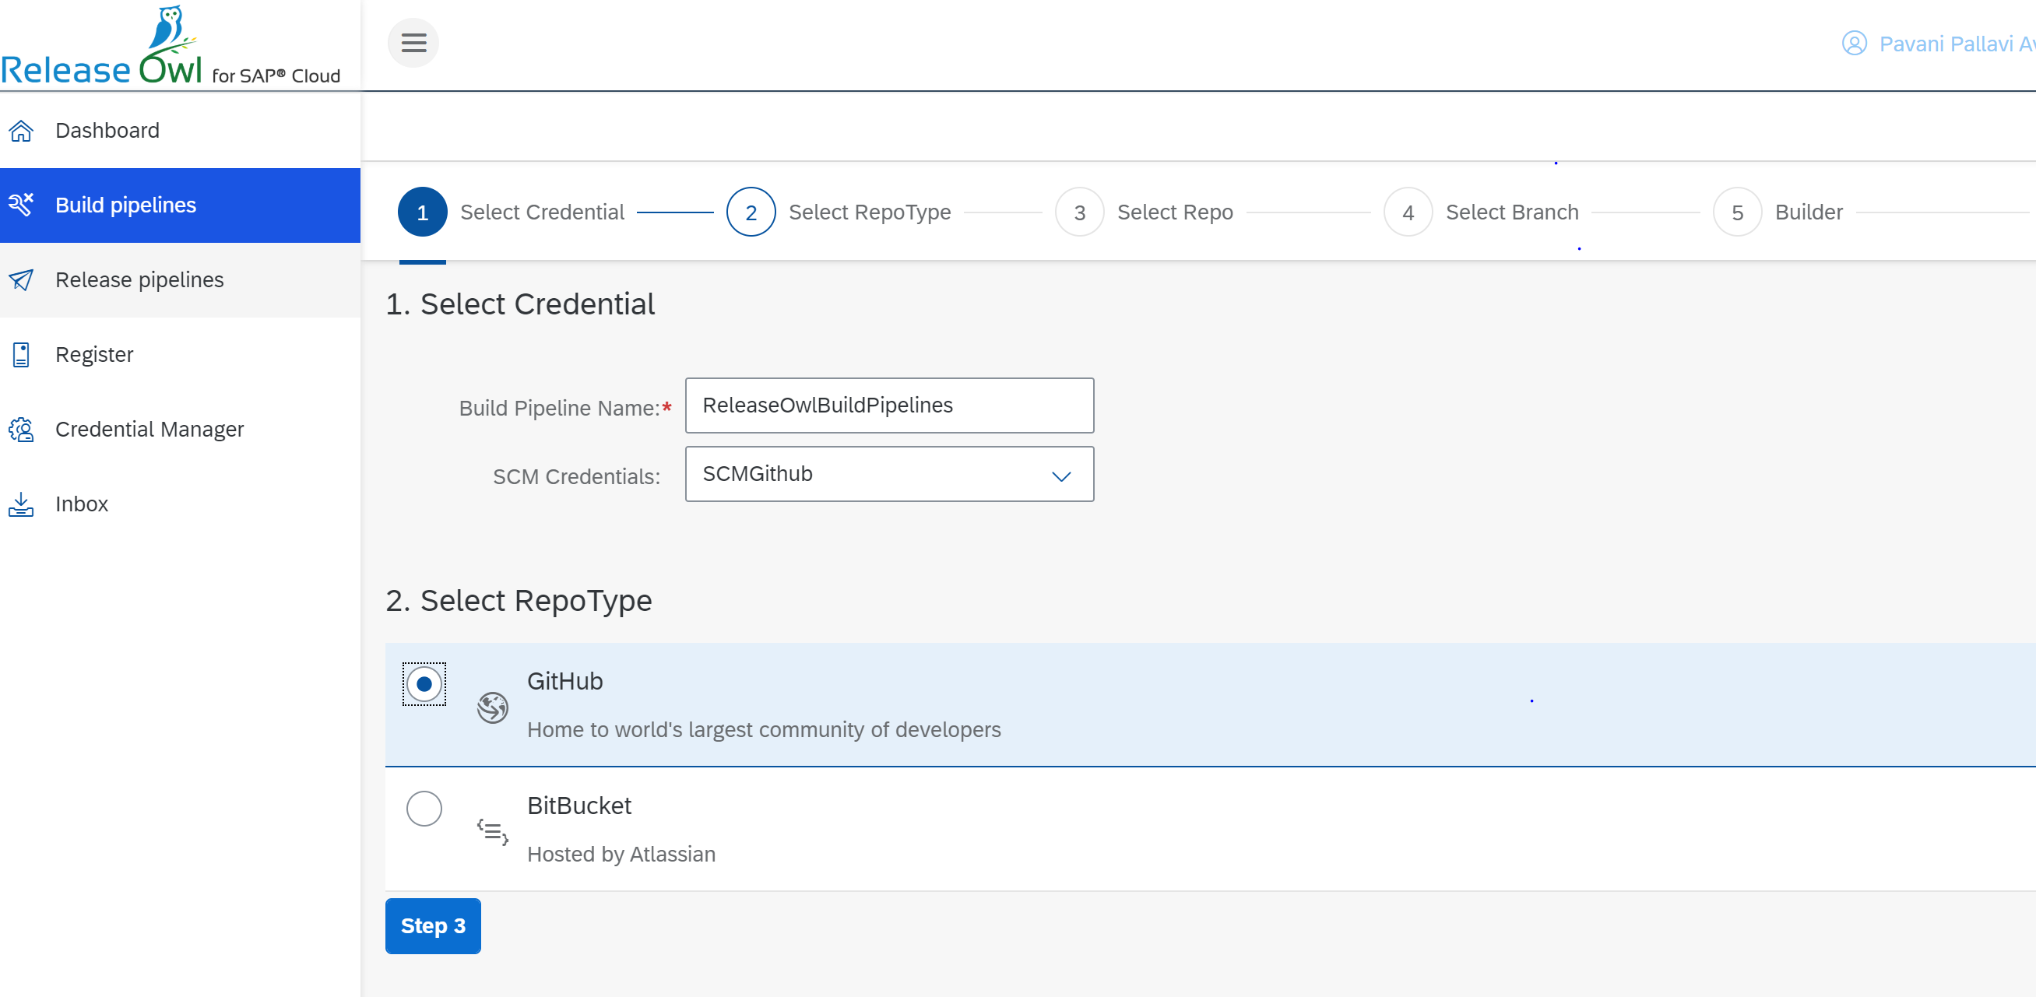Click the user profile avatar icon
Viewport: 2036px width, 997px height.
point(1855,44)
